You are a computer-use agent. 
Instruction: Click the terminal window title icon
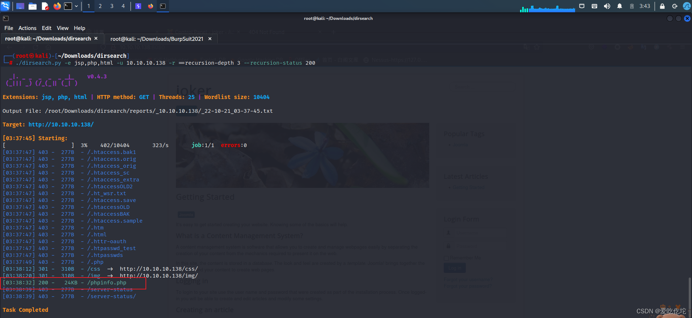[5, 18]
